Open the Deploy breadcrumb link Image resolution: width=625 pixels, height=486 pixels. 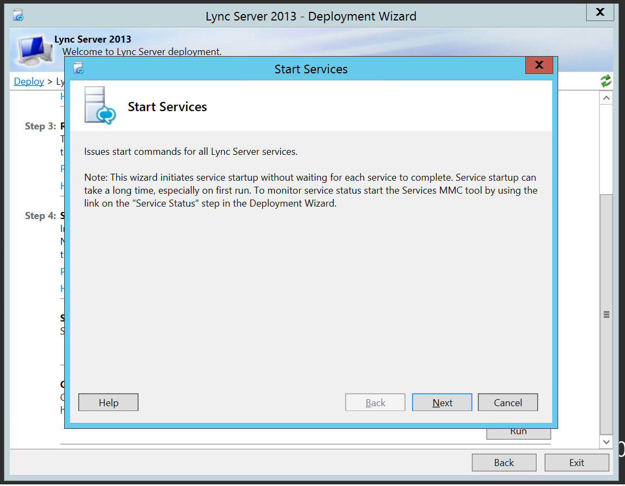[x=29, y=81]
